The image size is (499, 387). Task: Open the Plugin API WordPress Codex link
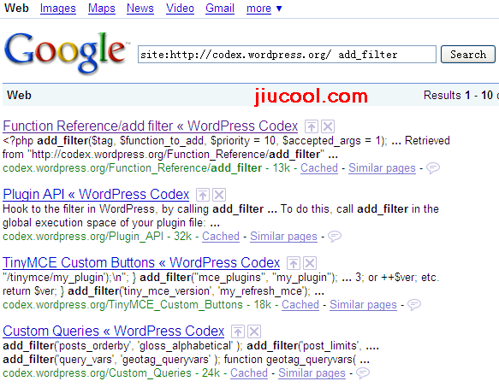click(x=96, y=194)
